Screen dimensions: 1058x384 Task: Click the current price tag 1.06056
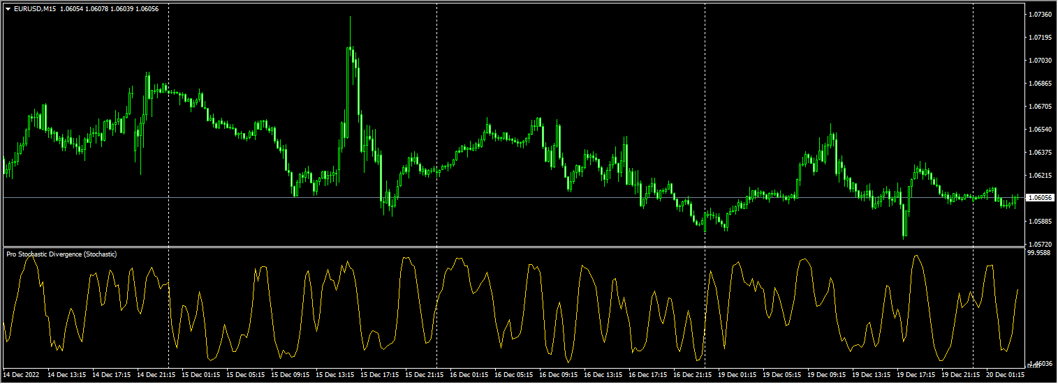point(1041,198)
